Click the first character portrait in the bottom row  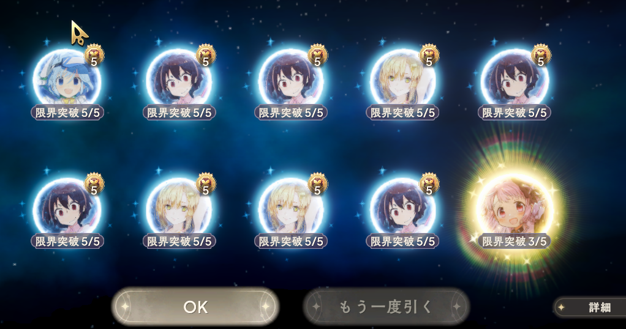(67, 209)
